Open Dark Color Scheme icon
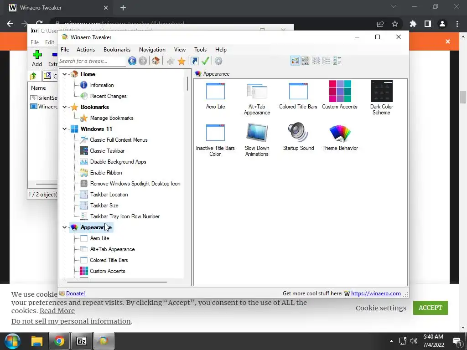The height and width of the screenshot is (350, 467). pos(382,91)
